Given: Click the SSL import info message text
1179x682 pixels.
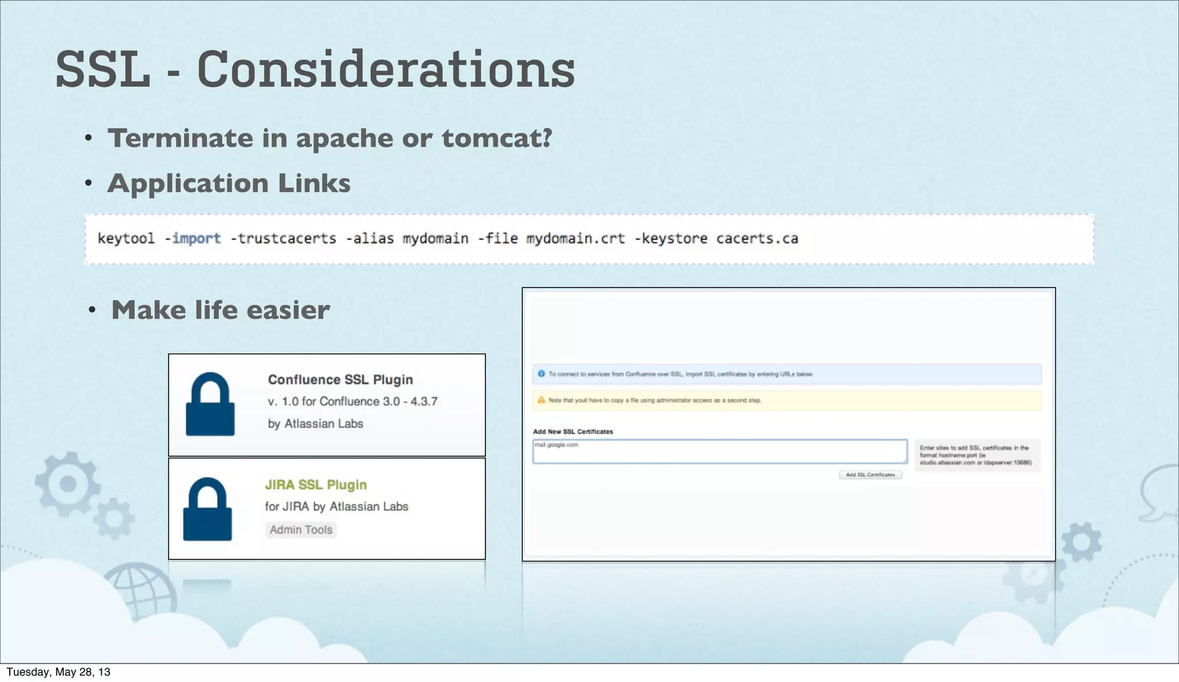Looking at the screenshot, I should pyautogui.click(x=680, y=374).
